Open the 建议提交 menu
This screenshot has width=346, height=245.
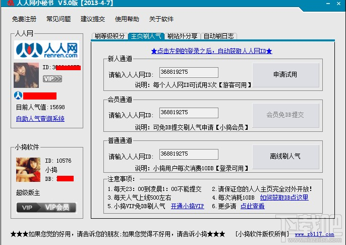pyautogui.click(x=93, y=19)
